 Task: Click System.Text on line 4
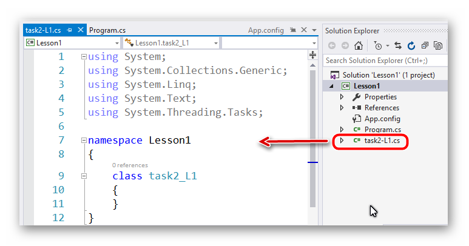click(157, 99)
